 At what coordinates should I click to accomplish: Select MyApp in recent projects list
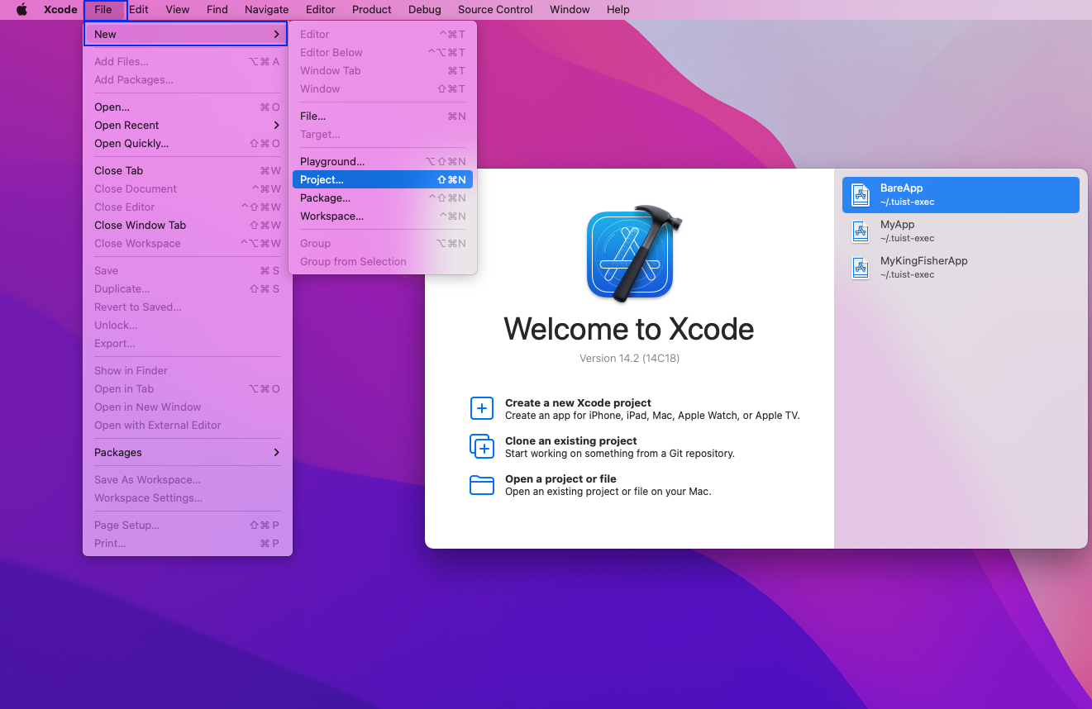[961, 231]
